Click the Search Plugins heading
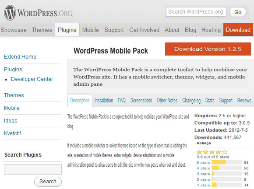 pos(23,155)
